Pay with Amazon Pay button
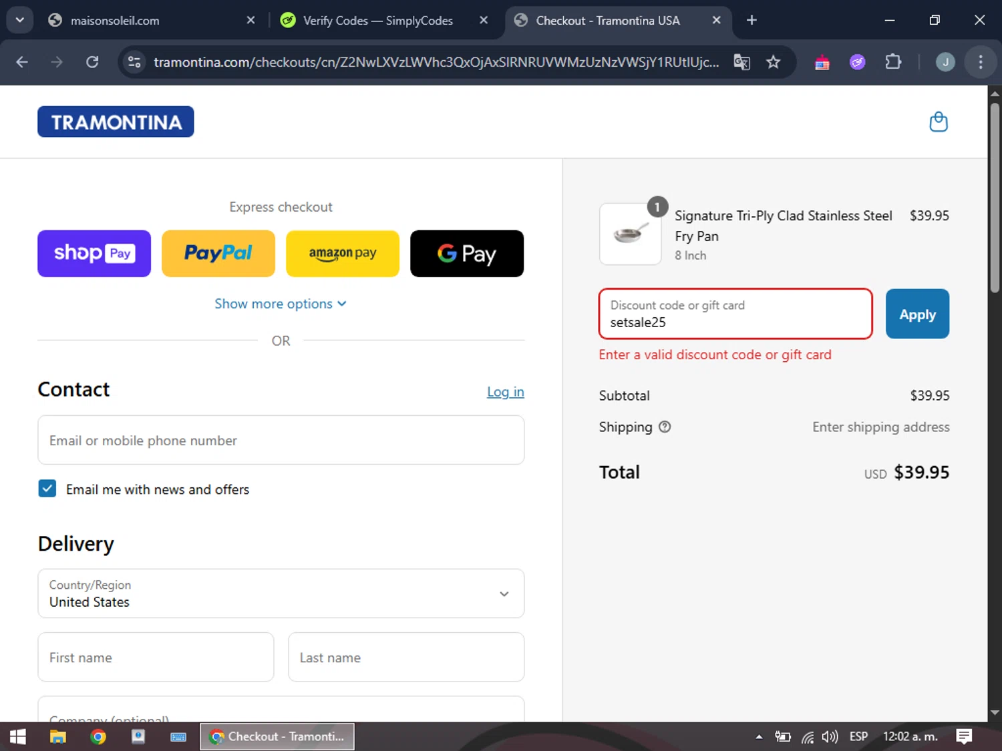The image size is (1002, 751). coord(343,254)
